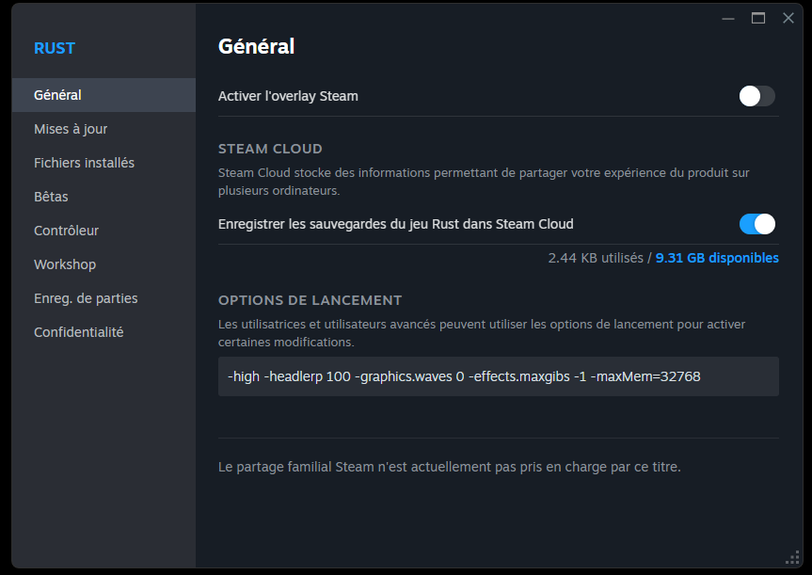Go to the Bêtas section
This screenshot has height=575, width=812.
(51, 197)
